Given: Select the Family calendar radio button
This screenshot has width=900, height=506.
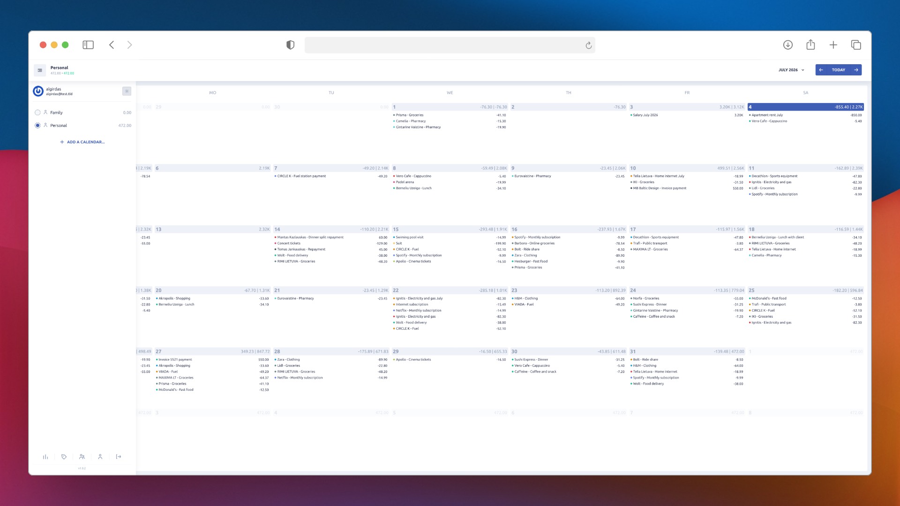Looking at the screenshot, I should (x=37, y=112).
